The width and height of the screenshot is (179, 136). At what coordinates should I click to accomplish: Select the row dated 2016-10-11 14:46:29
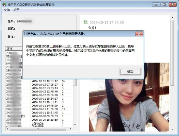point(39,106)
